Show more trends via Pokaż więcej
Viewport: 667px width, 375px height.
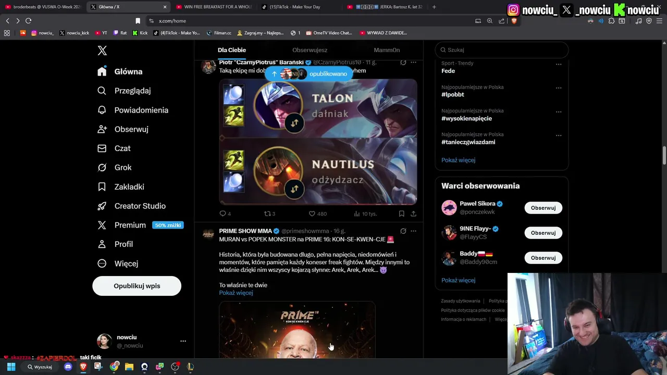pyautogui.click(x=458, y=160)
